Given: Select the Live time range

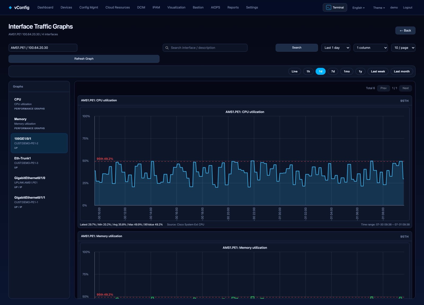Looking at the screenshot, I should point(294,71).
